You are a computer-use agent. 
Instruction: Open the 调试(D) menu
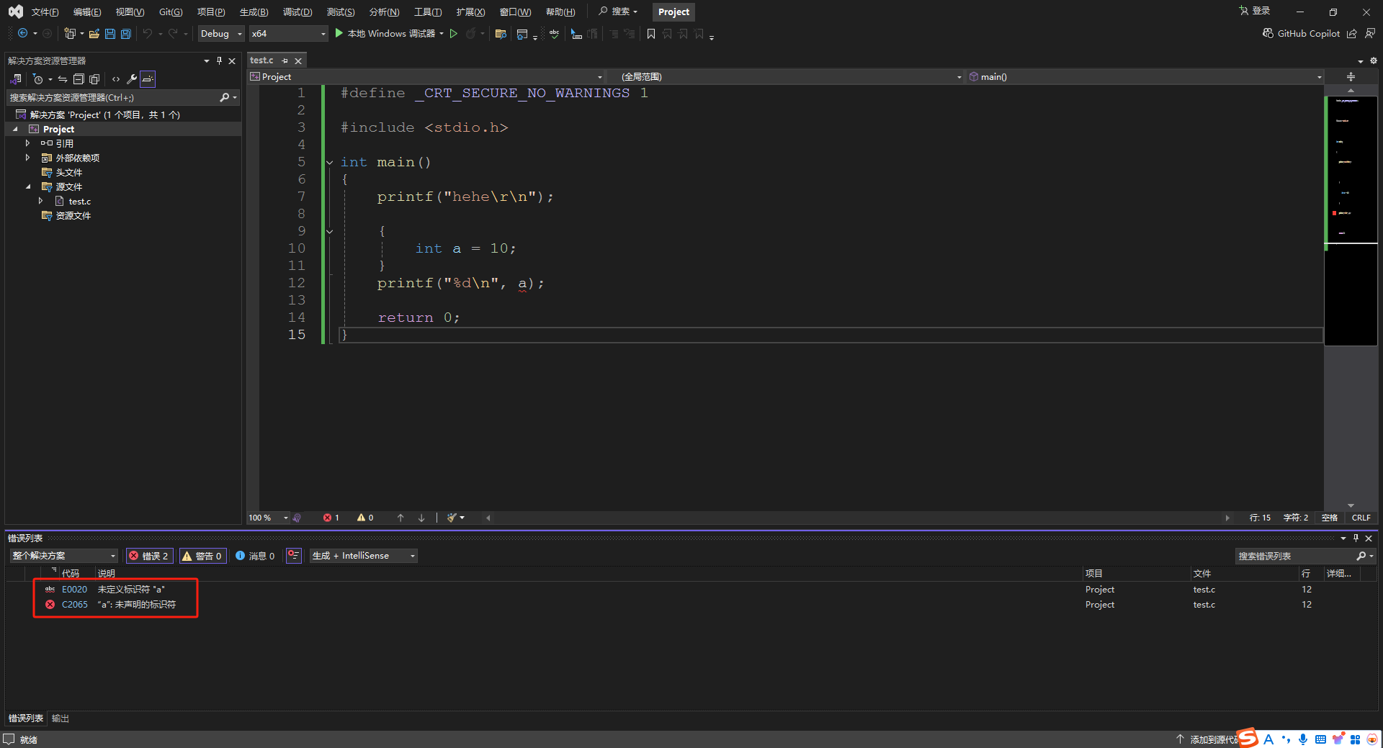[297, 12]
